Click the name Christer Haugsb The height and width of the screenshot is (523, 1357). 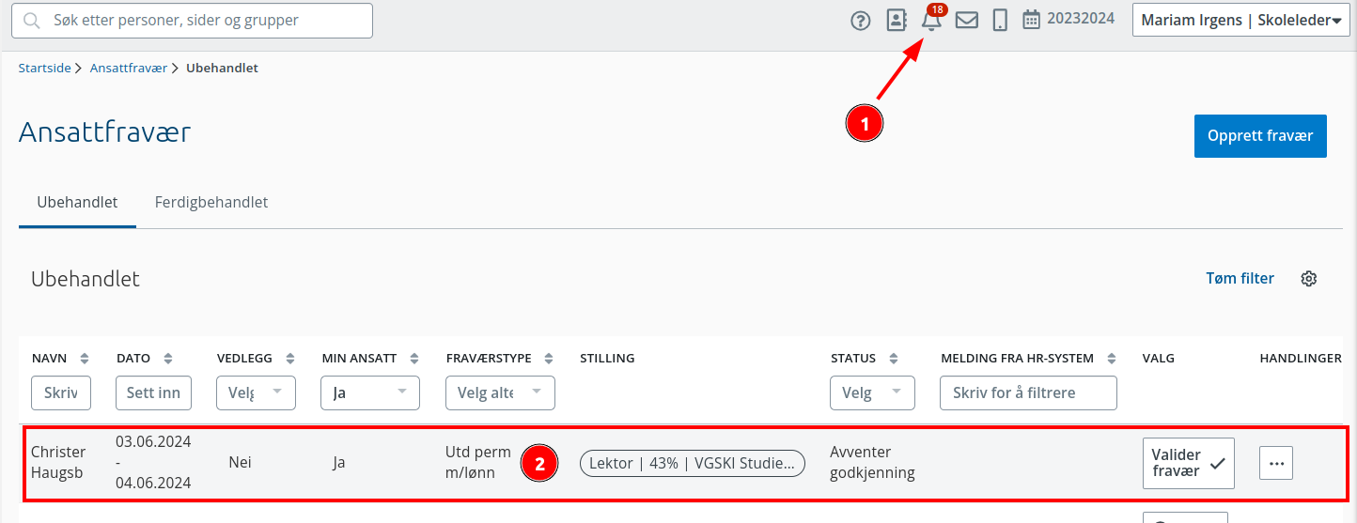pyautogui.click(x=58, y=463)
